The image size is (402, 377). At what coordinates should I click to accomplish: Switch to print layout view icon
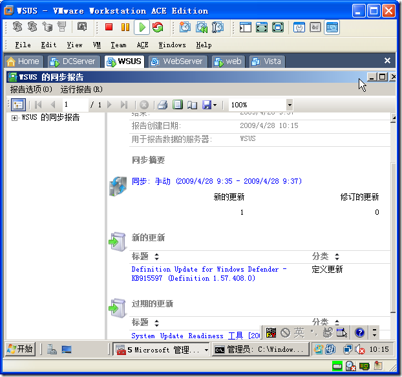(x=178, y=105)
